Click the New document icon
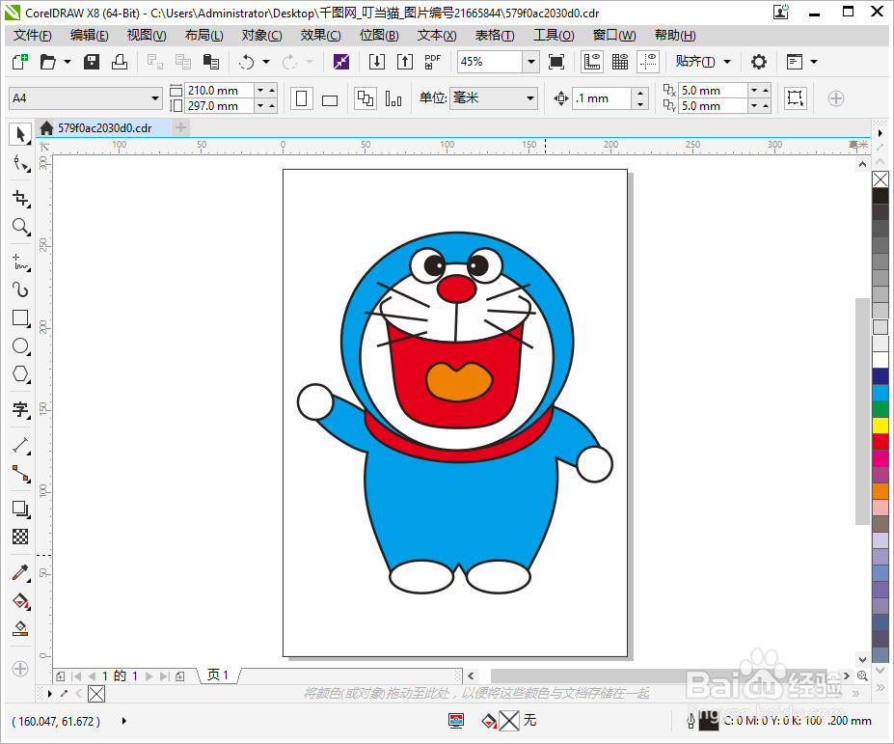894x744 pixels. 20,62
